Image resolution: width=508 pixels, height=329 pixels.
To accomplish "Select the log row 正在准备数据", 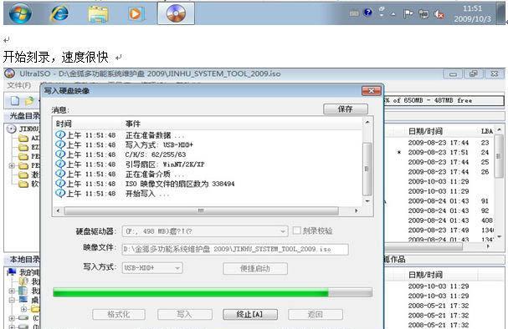I will pyautogui.click(x=208, y=135).
